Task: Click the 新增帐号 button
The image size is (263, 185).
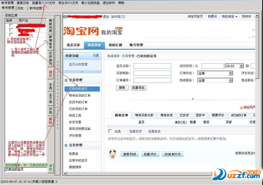Action: [x=50, y=42]
